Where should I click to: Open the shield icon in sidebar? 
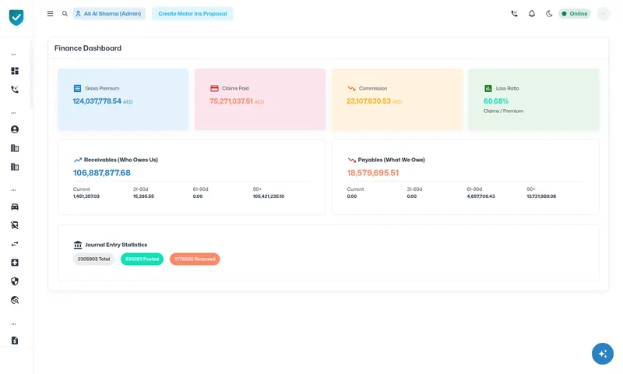[15, 281]
